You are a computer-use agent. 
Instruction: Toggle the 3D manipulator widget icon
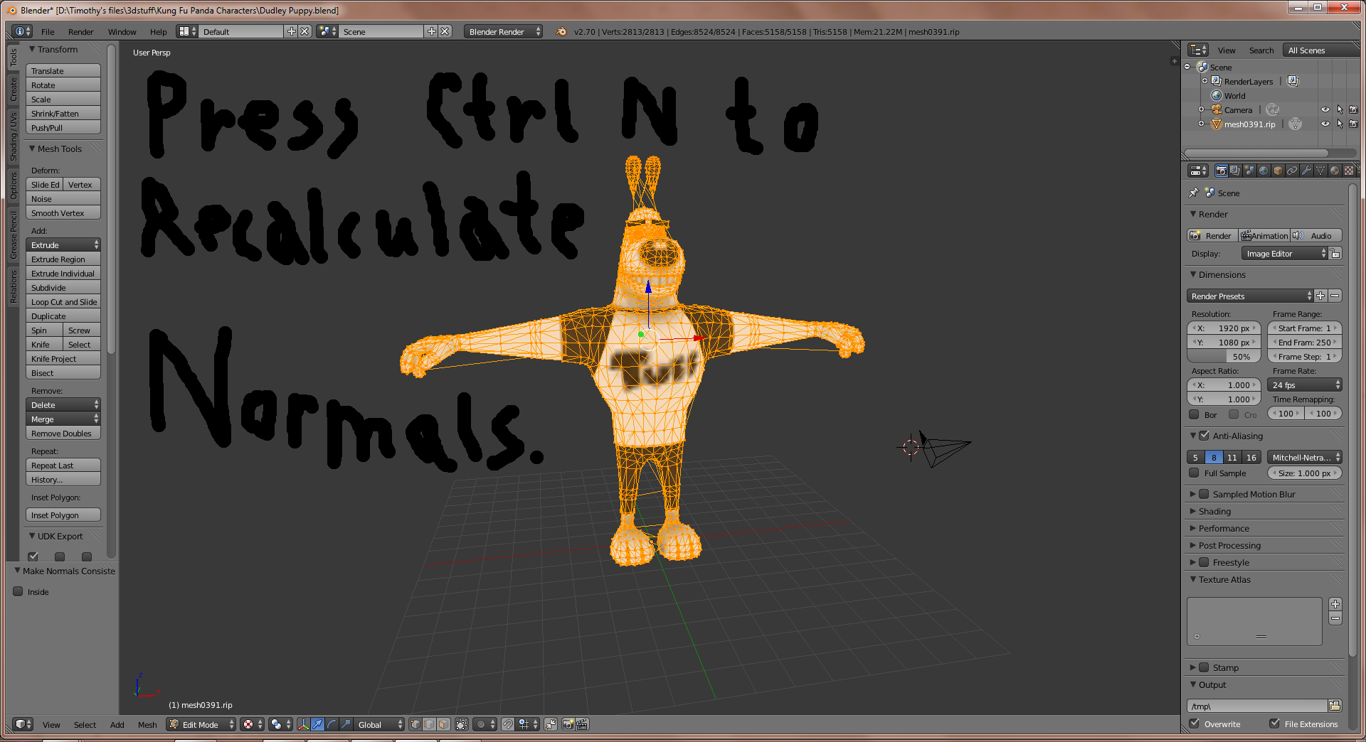coord(304,724)
